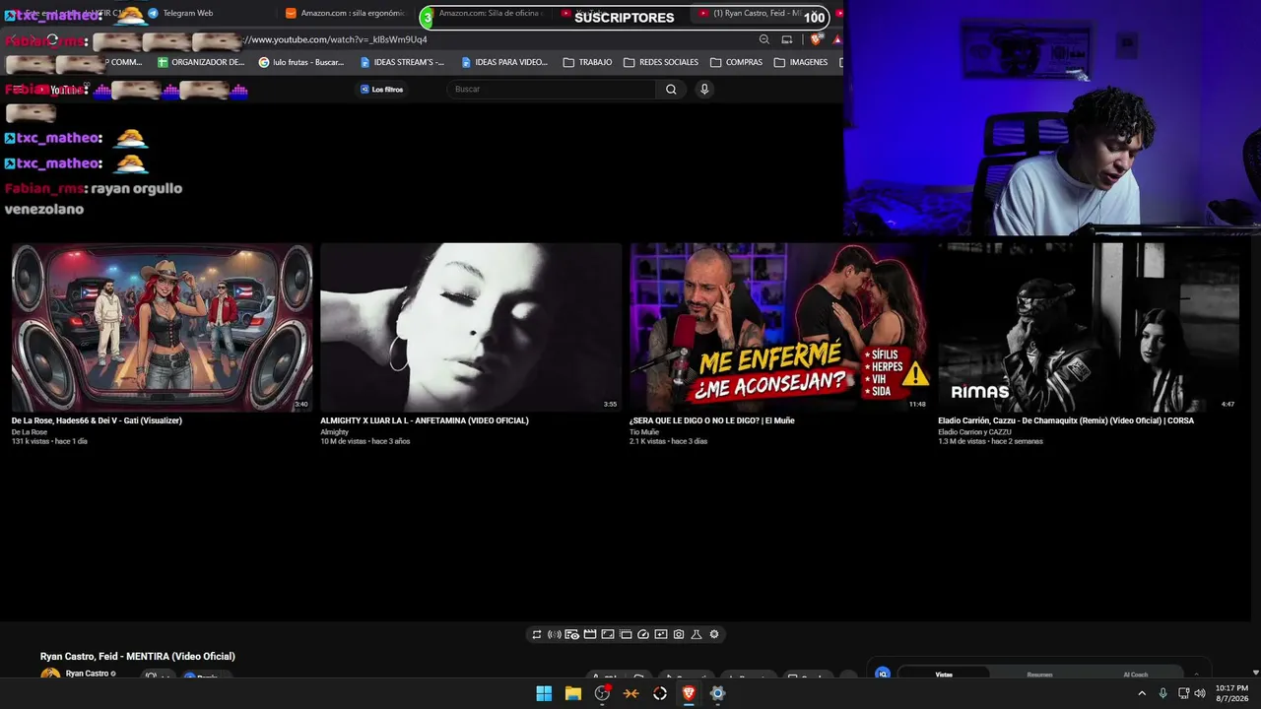Click the browser address bar URL
The height and width of the screenshot is (709, 1261).
[337, 39]
